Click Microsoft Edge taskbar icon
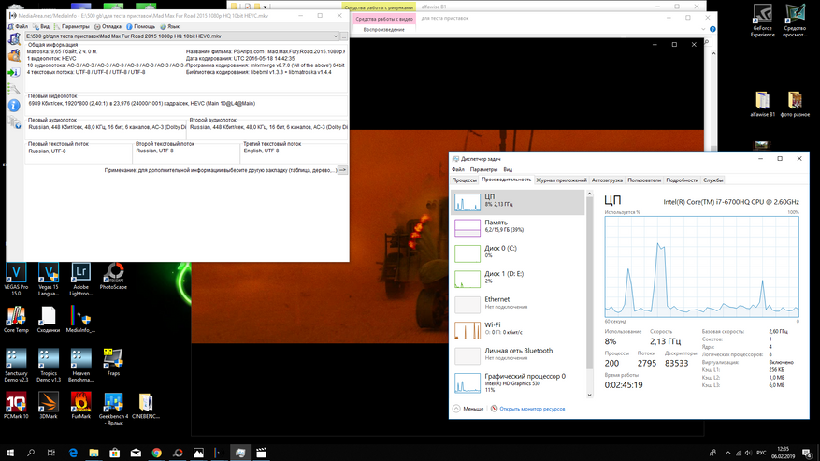The height and width of the screenshot is (461, 820). click(x=73, y=453)
